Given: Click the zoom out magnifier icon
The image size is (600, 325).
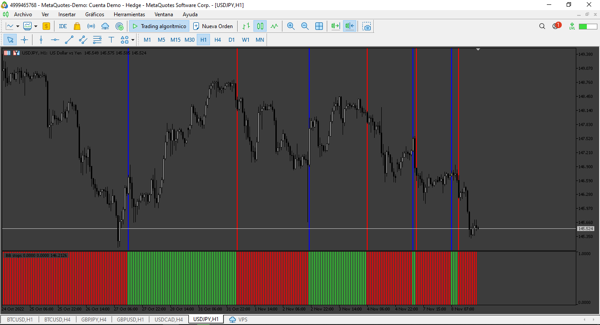Looking at the screenshot, I should click(x=305, y=26).
